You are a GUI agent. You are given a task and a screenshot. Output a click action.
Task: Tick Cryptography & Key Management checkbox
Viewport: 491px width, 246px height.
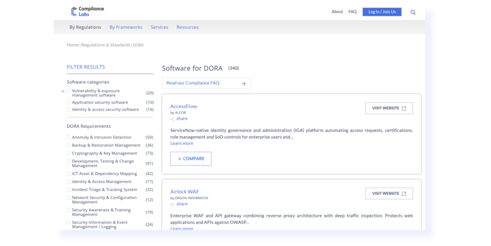pos(69,153)
